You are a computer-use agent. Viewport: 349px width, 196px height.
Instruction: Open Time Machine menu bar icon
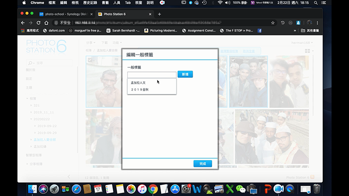pos(204,3)
